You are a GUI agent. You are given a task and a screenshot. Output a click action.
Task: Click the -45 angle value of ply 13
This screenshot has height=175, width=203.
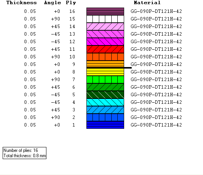pos(55,34)
